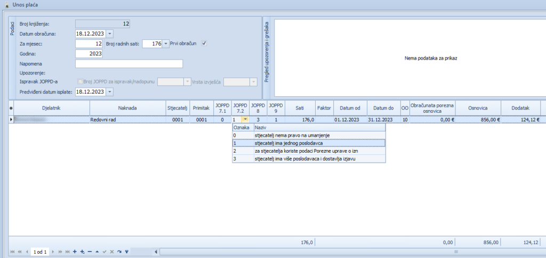The height and width of the screenshot is (258, 546).
Task: Click the cancel edit X icon
Action: 111,251
